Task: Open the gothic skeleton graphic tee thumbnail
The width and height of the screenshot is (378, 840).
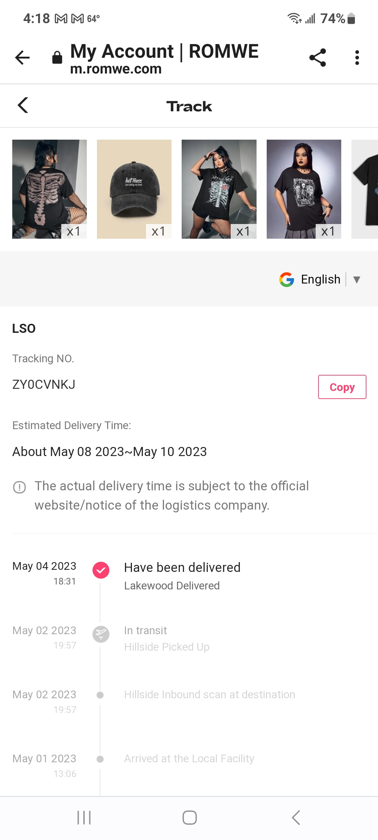Action: tap(304, 189)
